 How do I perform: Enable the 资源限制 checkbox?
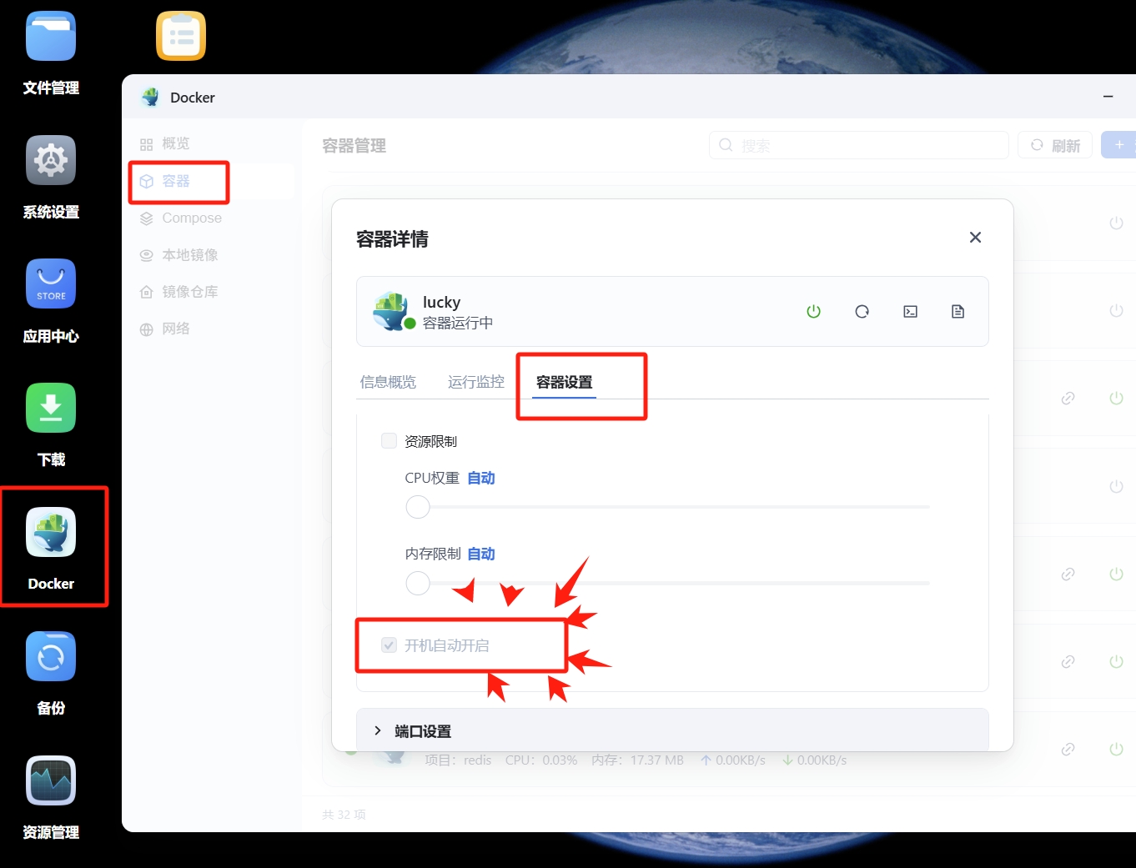389,441
